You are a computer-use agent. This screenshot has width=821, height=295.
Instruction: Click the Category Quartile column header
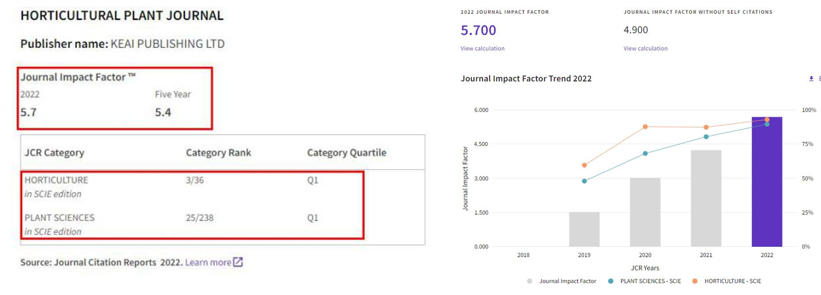pos(346,153)
